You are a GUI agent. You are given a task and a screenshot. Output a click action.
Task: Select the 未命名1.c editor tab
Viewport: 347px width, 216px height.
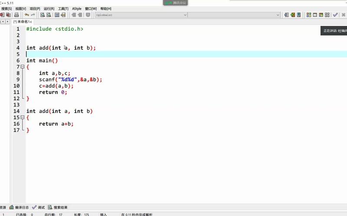[23, 21]
